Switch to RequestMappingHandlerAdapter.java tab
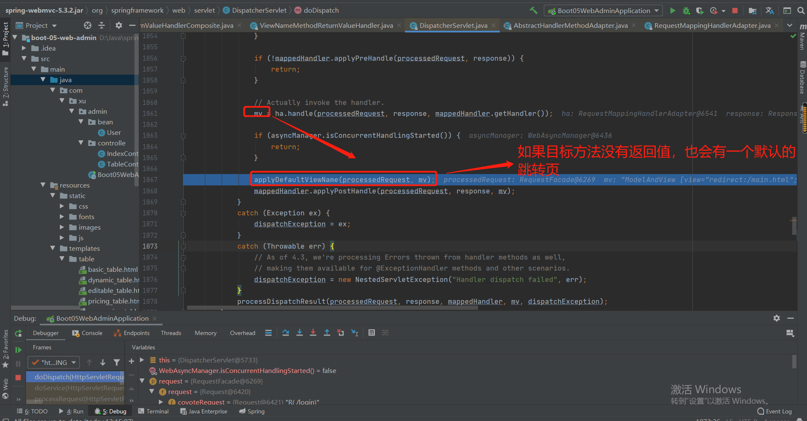Viewport: 807px width, 421px height. [712, 26]
